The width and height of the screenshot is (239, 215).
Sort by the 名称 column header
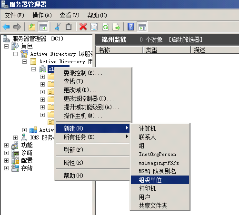point(119,50)
